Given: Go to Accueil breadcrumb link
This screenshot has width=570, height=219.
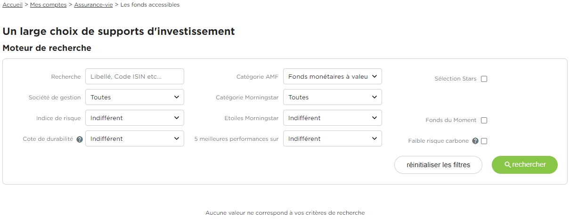Looking at the screenshot, I should 13,5.
